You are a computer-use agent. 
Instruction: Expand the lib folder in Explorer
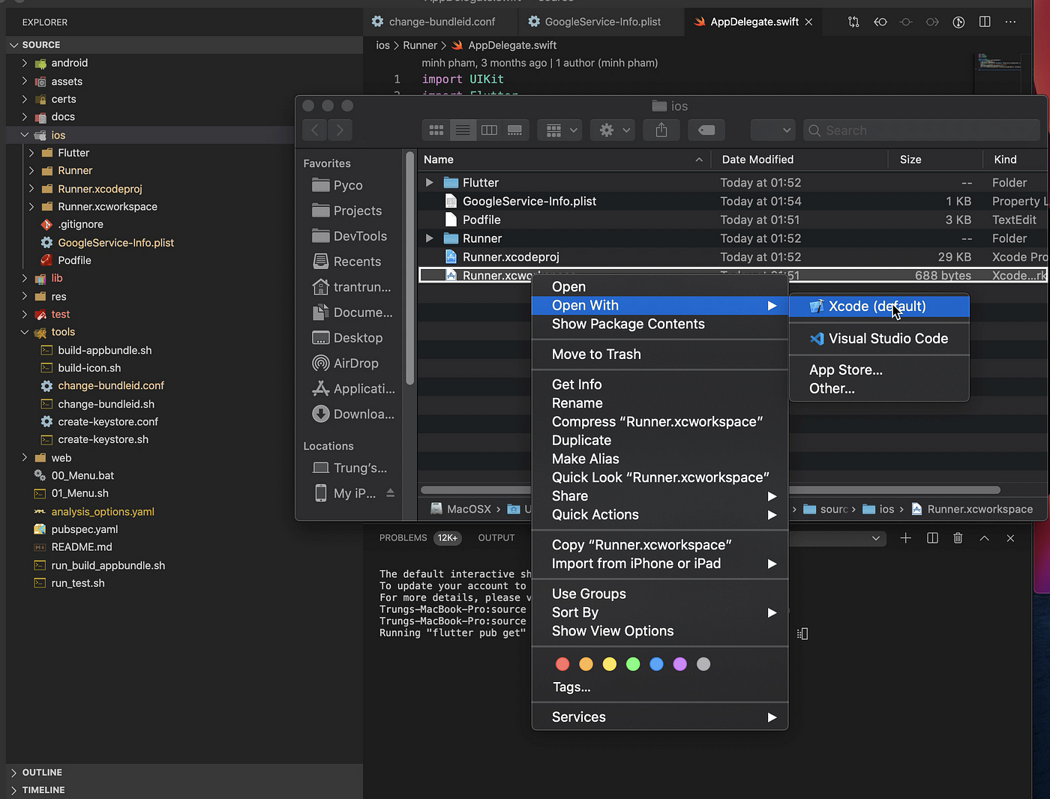click(25, 277)
